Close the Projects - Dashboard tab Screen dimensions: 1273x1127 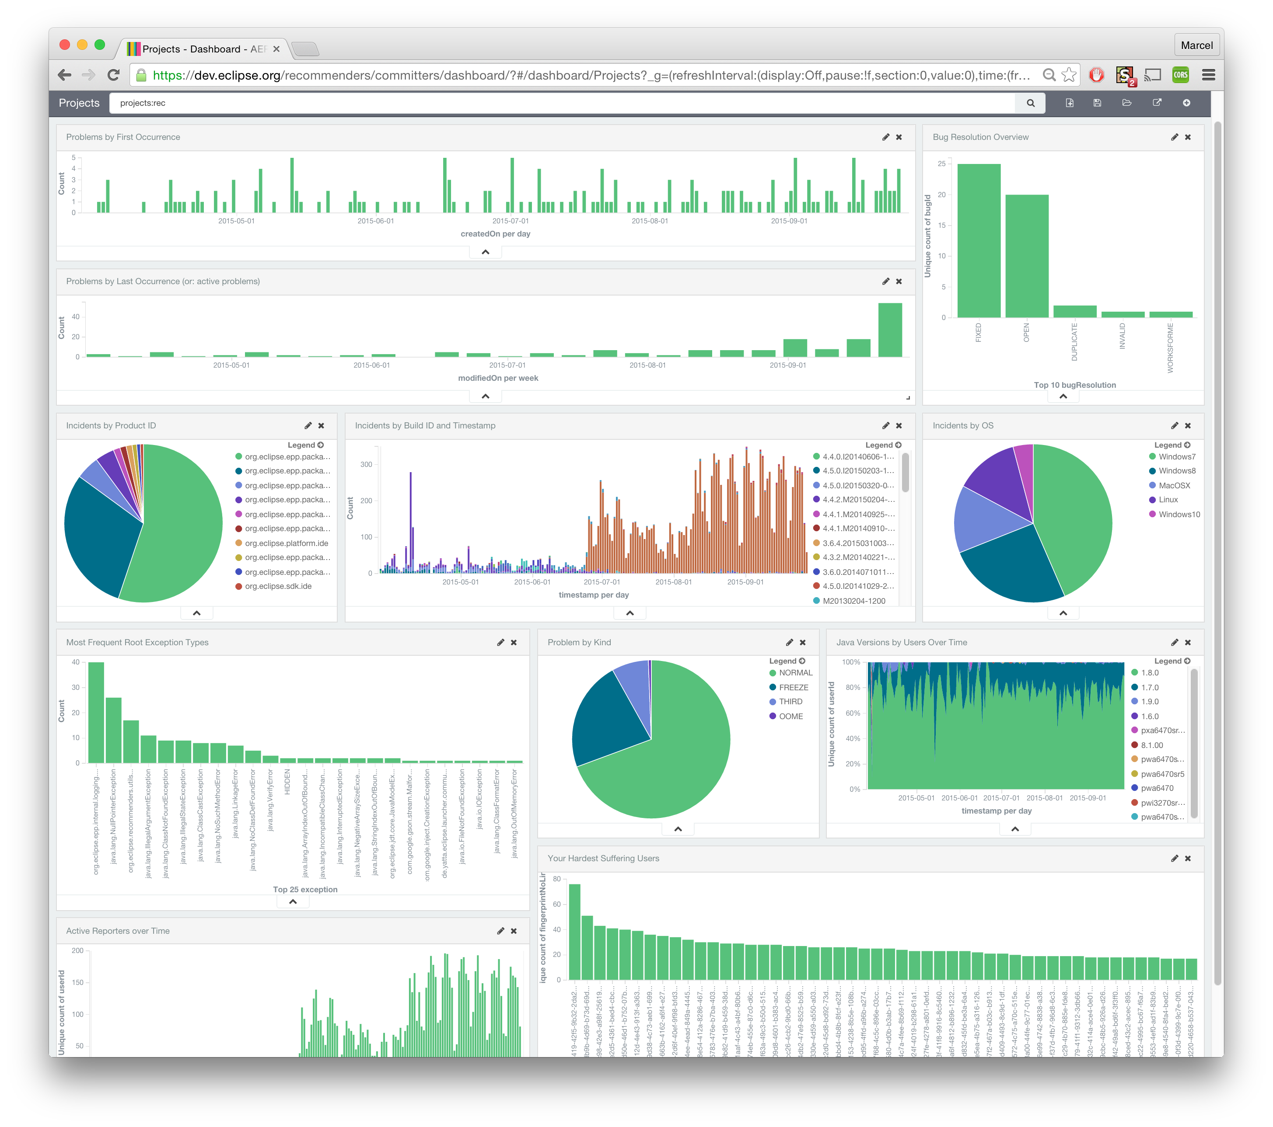(276, 49)
